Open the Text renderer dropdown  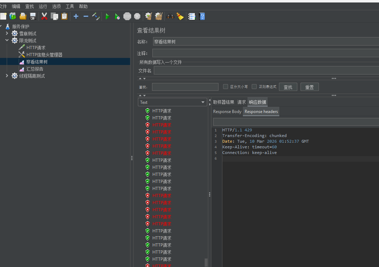tap(172, 102)
